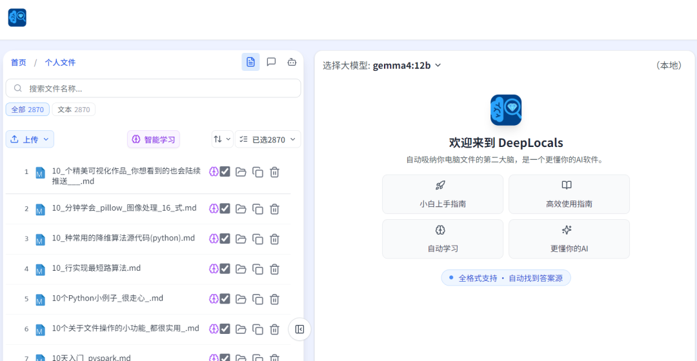This screenshot has height=361, width=697.
Task: Delete the 10个关于文件操作的小功能 file
Action: 275,329
